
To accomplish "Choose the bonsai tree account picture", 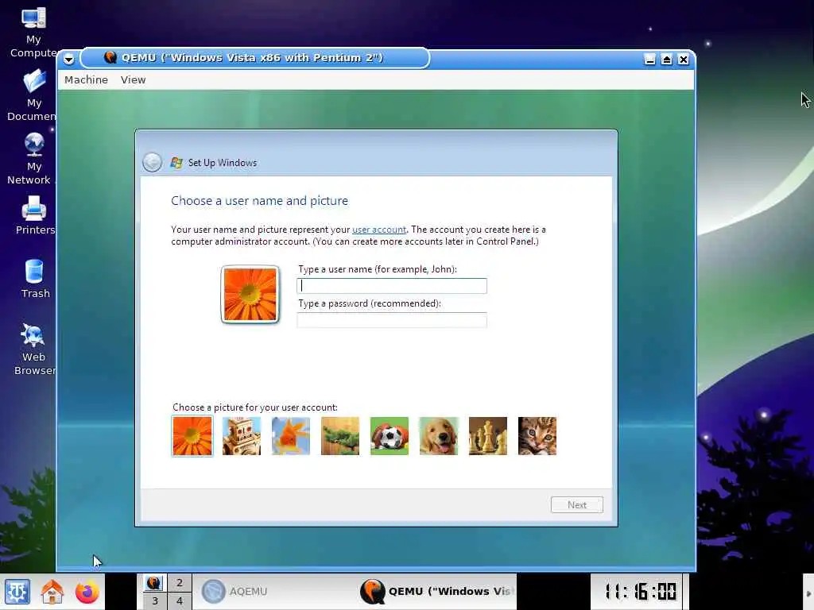I will (340, 436).
